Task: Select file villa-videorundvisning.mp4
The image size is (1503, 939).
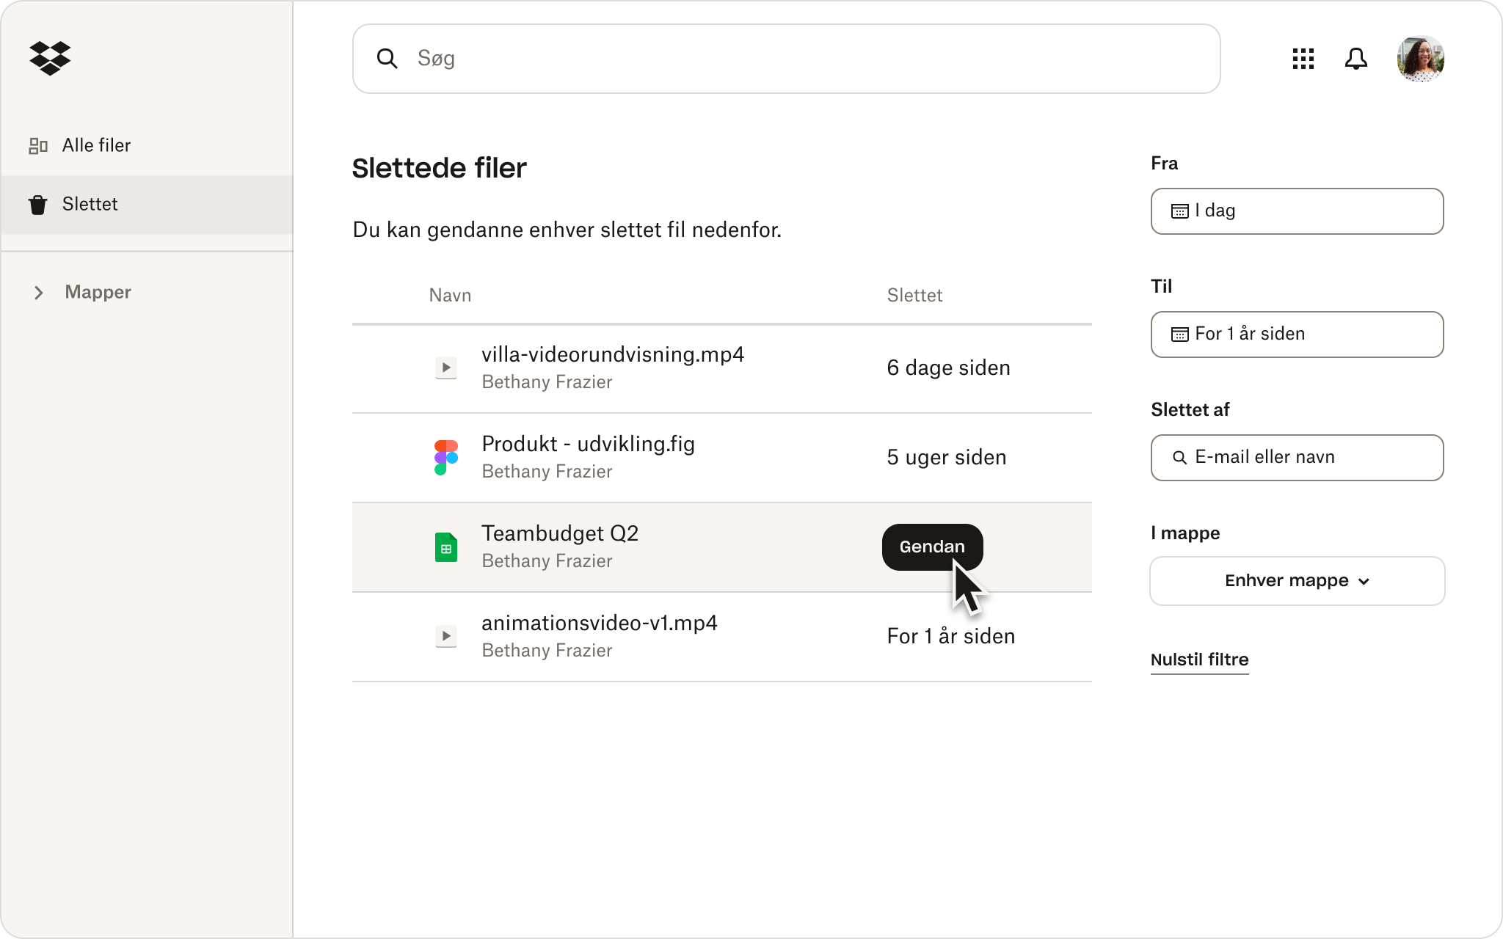Action: click(x=613, y=354)
